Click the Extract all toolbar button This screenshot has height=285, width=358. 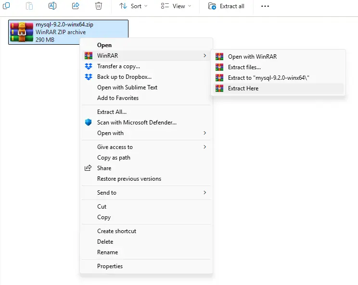tap(226, 6)
